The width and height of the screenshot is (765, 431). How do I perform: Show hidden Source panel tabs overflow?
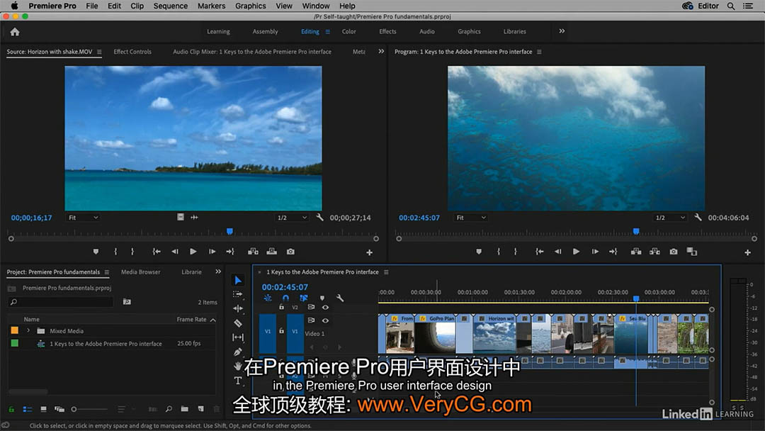[x=381, y=51]
